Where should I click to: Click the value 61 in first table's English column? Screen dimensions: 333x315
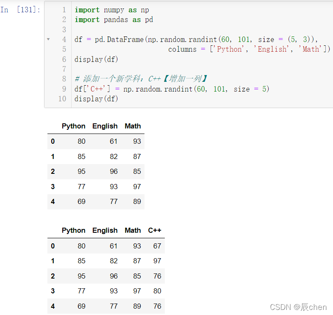(x=114, y=141)
